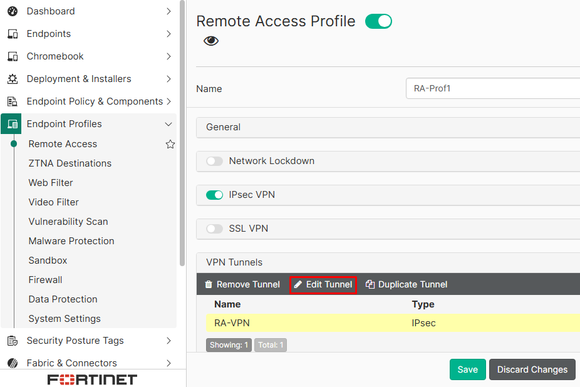Screen dimensions: 580x387
Task: Click Discard Changes
Action: [532, 369]
